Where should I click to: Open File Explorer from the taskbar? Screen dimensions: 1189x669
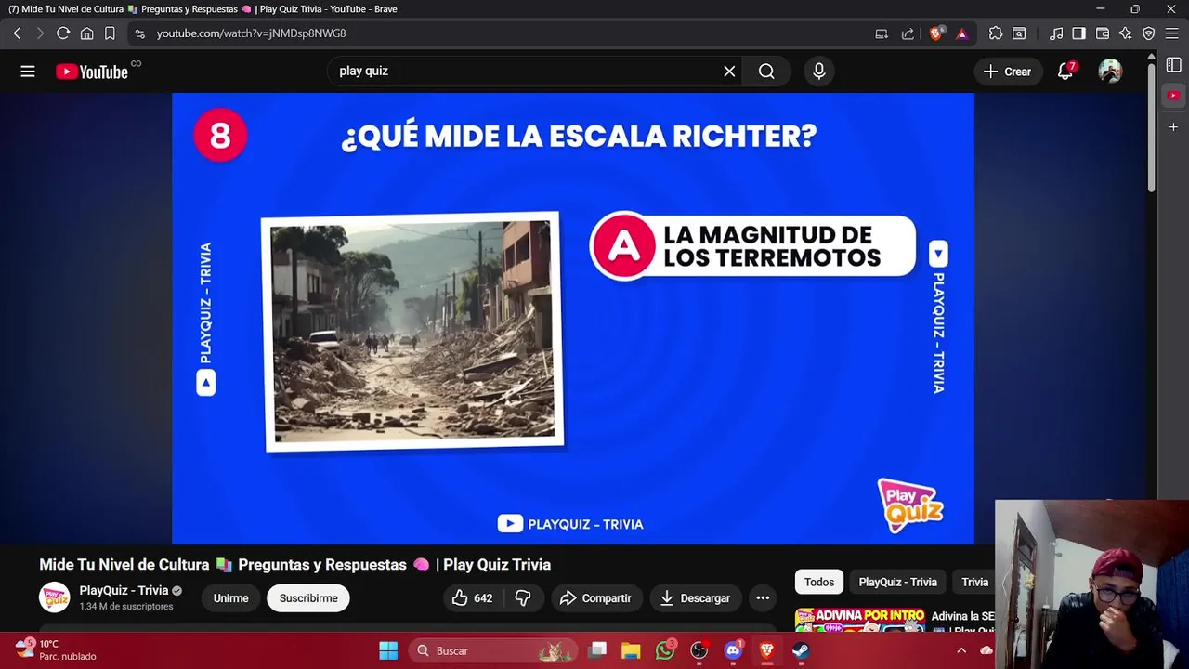coord(631,650)
